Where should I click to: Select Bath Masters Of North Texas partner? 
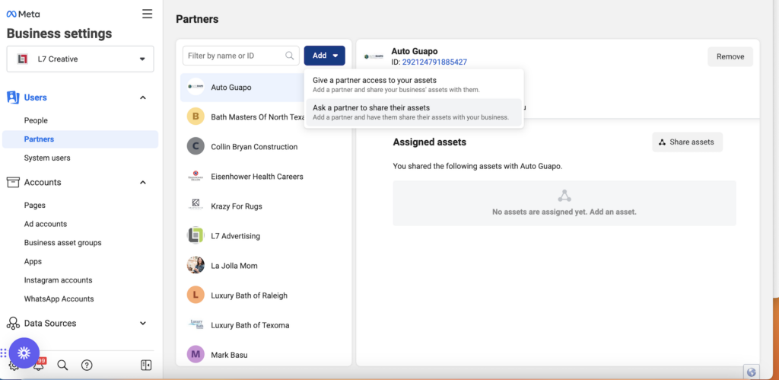pyautogui.click(x=257, y=117)
